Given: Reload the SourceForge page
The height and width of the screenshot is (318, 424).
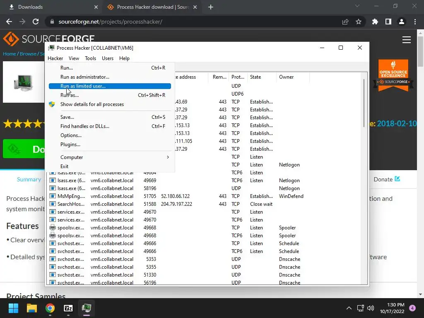Looking at the screenshot, I should (36, 22).
